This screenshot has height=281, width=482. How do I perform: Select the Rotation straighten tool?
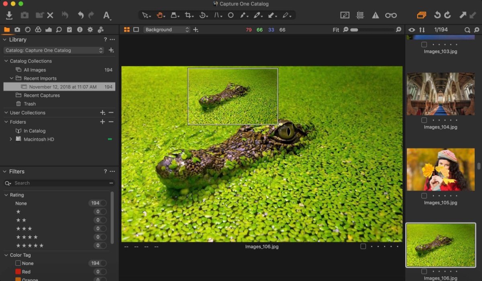tap(203, 15)
